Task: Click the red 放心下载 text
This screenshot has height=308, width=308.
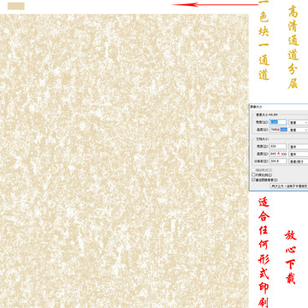Action: coord(291,257)
